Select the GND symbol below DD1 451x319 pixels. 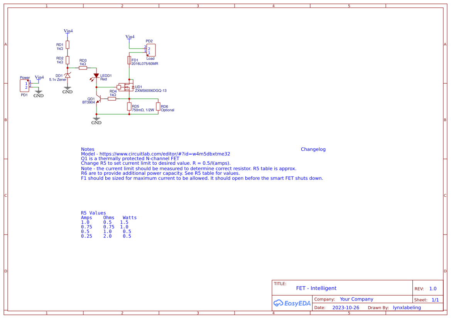(67, 89)
